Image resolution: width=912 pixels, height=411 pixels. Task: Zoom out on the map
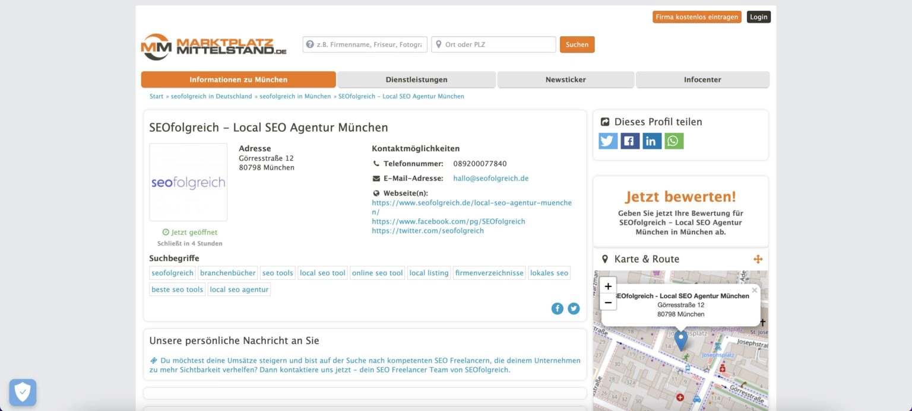click(x=608, y=302)
